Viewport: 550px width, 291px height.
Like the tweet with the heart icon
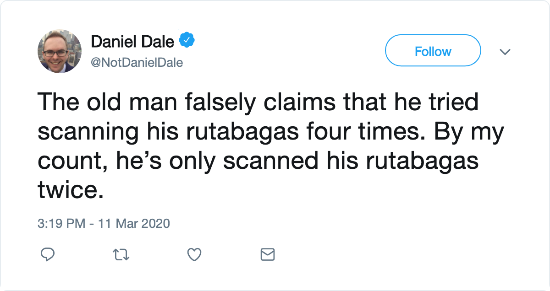(x=194, y=254)
